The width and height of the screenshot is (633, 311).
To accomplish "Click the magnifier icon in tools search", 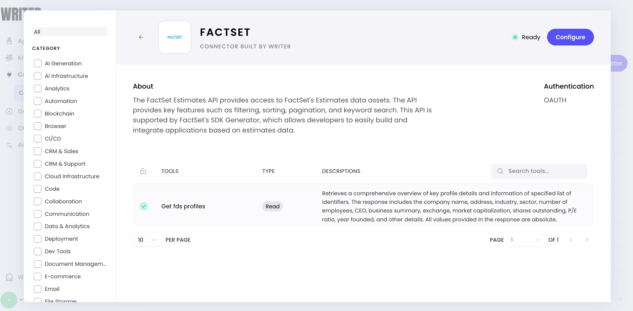I will 500,171.
